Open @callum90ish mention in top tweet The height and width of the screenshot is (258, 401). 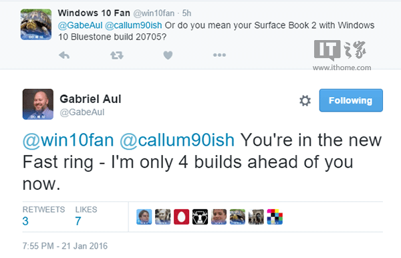133,25
